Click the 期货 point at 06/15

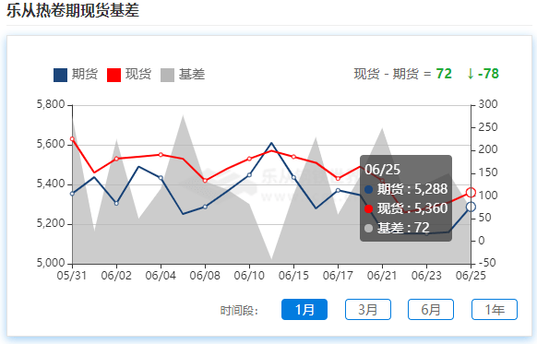point(293,177)
